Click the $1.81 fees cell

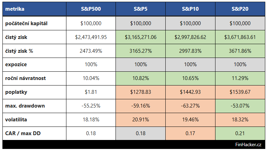91,92
